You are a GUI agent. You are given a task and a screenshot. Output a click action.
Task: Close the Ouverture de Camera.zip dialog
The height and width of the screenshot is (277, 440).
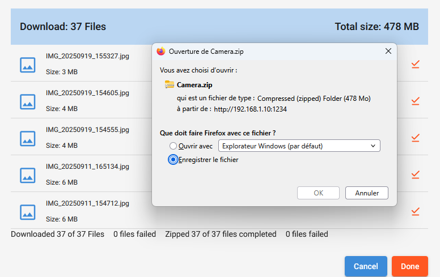388,51
